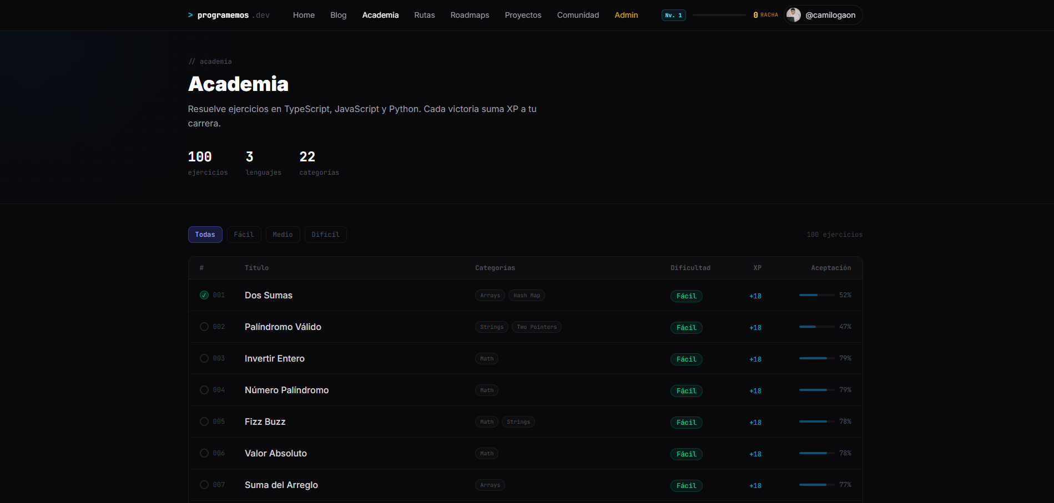Go to the Home page
The height and width of the screenshot is (503, 1054).
304,15
